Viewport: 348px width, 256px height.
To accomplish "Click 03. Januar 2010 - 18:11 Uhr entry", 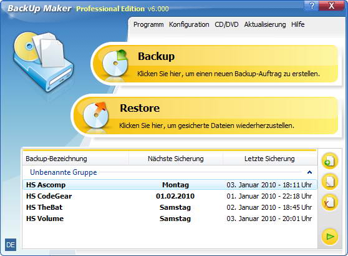I will (269, 185).
